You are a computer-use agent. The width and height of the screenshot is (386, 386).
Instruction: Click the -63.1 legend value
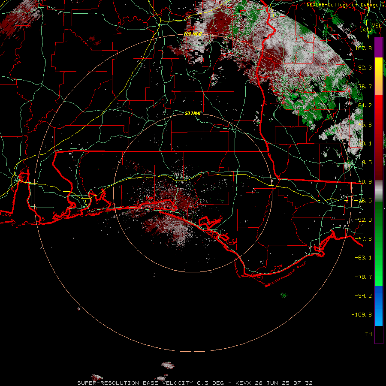coord(363,258)
